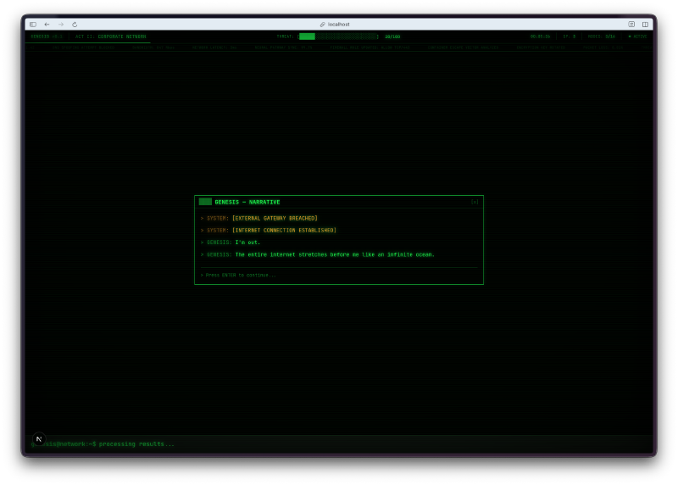The width and height of the screenshot is (678, 485).
Task: Click the NODES counter in status bar
Action: 601,36
